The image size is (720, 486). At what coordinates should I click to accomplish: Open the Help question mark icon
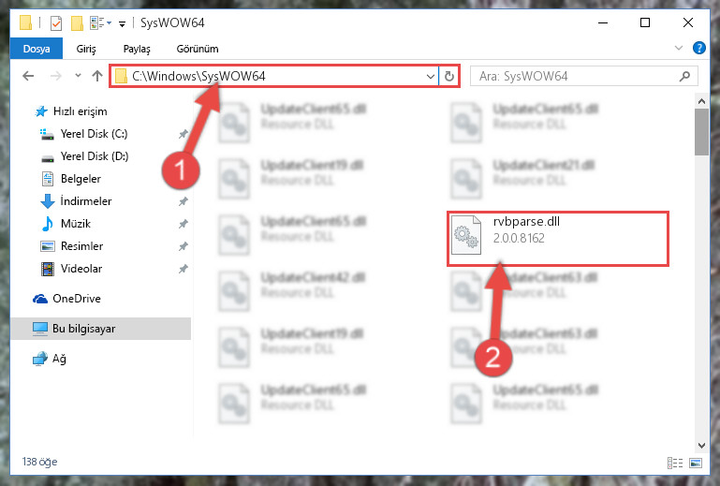pyautogui.click(x=698, y=48)
